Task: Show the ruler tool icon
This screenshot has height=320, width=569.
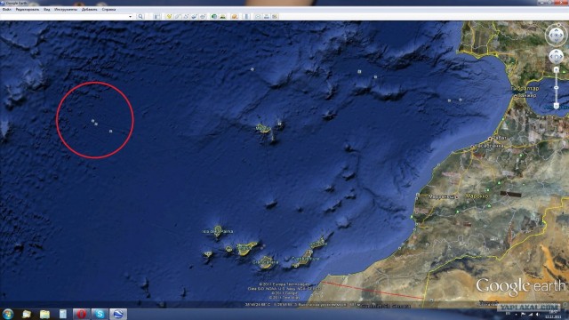Action: click(246, 16)
